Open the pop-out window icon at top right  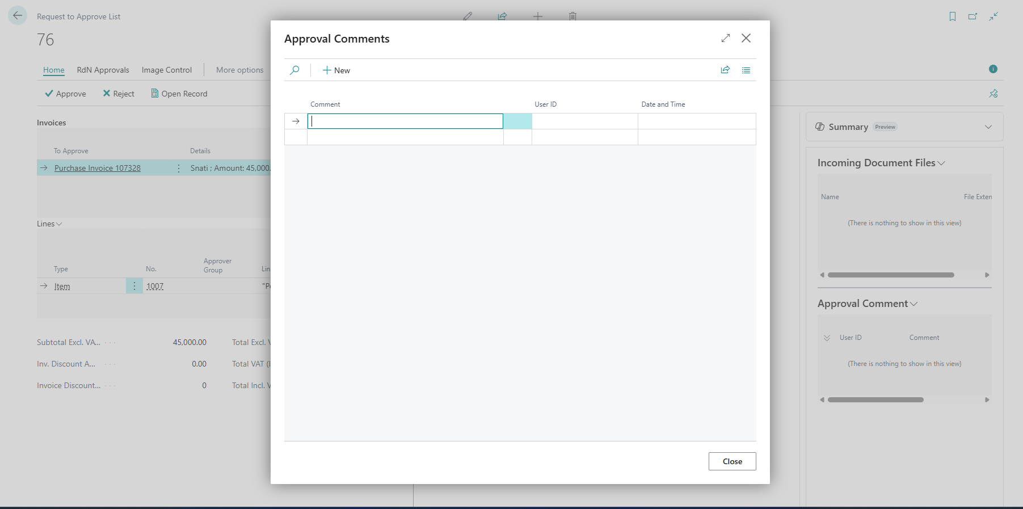click(x=973, y=16)
